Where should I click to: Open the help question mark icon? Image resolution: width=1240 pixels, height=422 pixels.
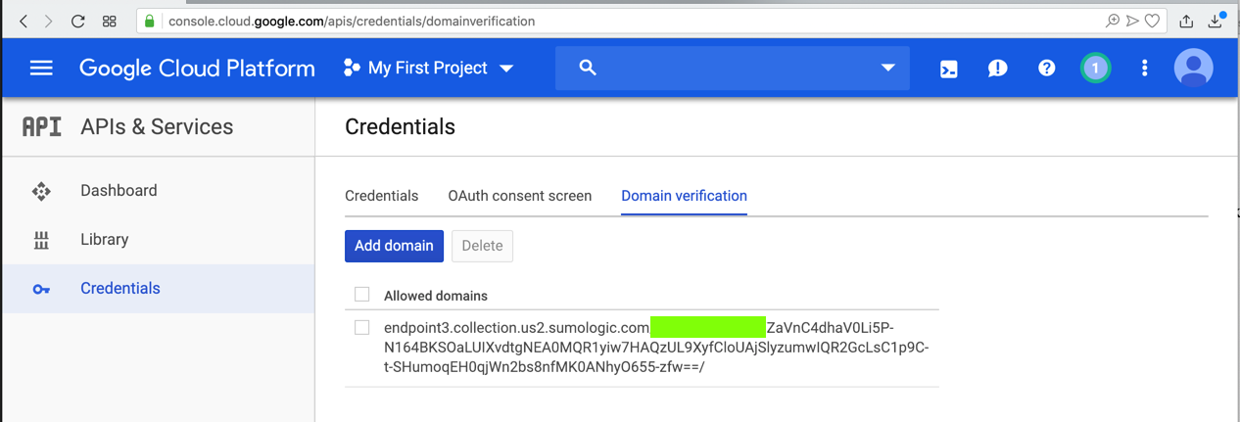[x=1046, y=69]
